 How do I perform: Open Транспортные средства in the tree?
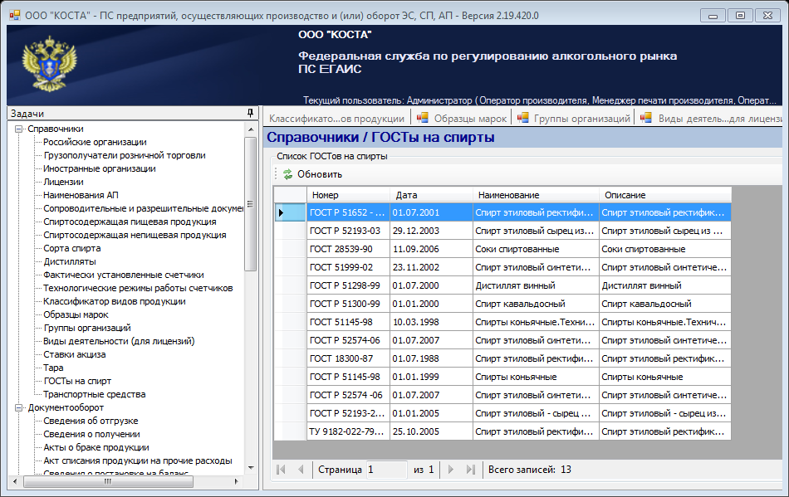coord(94,394)
